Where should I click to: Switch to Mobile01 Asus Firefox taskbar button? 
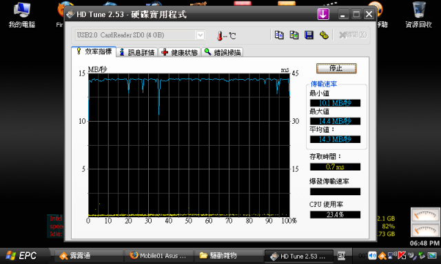click(158, 256)
